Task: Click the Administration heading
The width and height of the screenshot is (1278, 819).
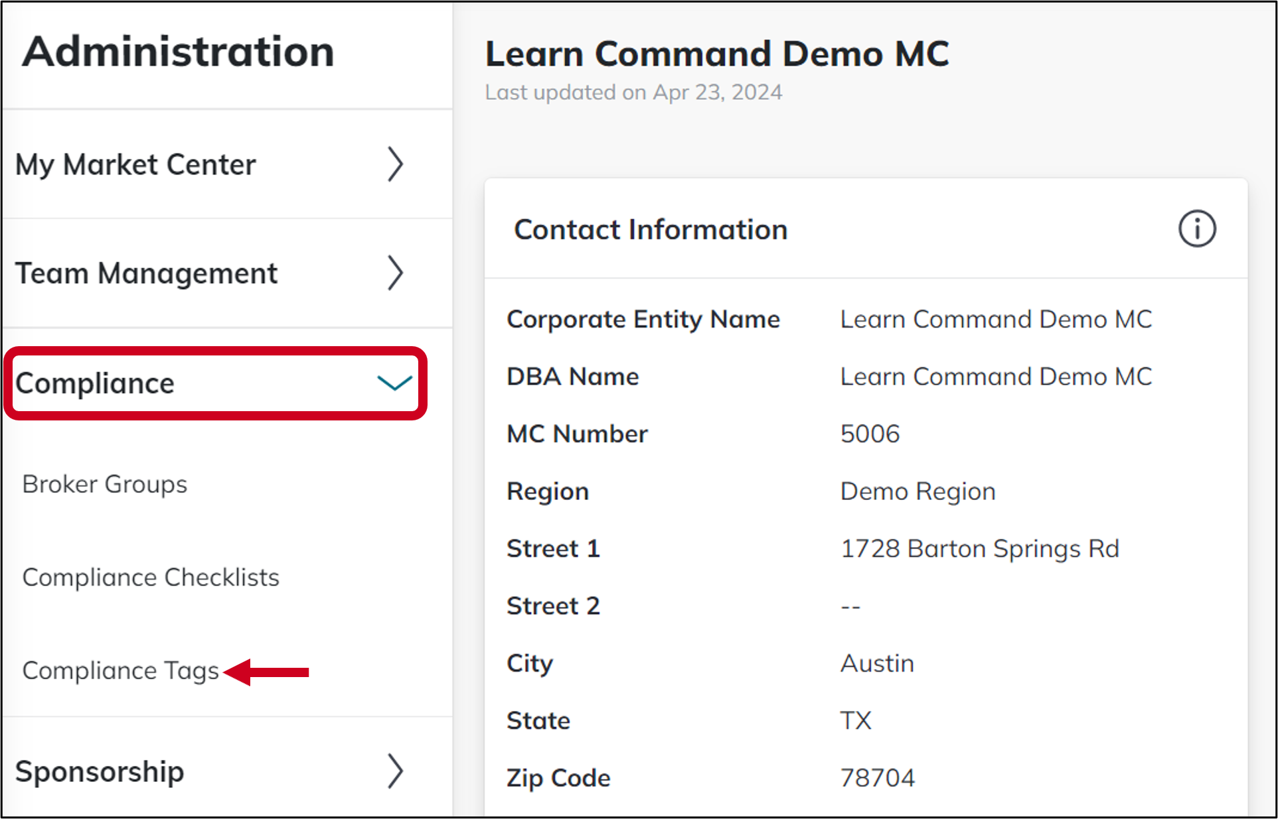Action: tap(178, 52)
